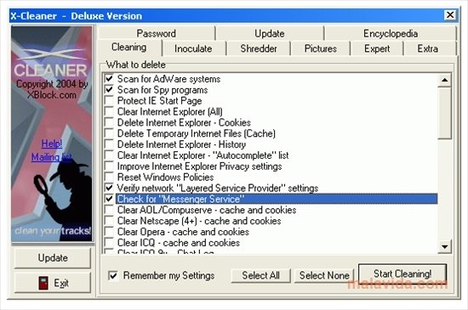
Task: Check Delete Internet Explorer - Cookies
Action: [x=109, y=122]
